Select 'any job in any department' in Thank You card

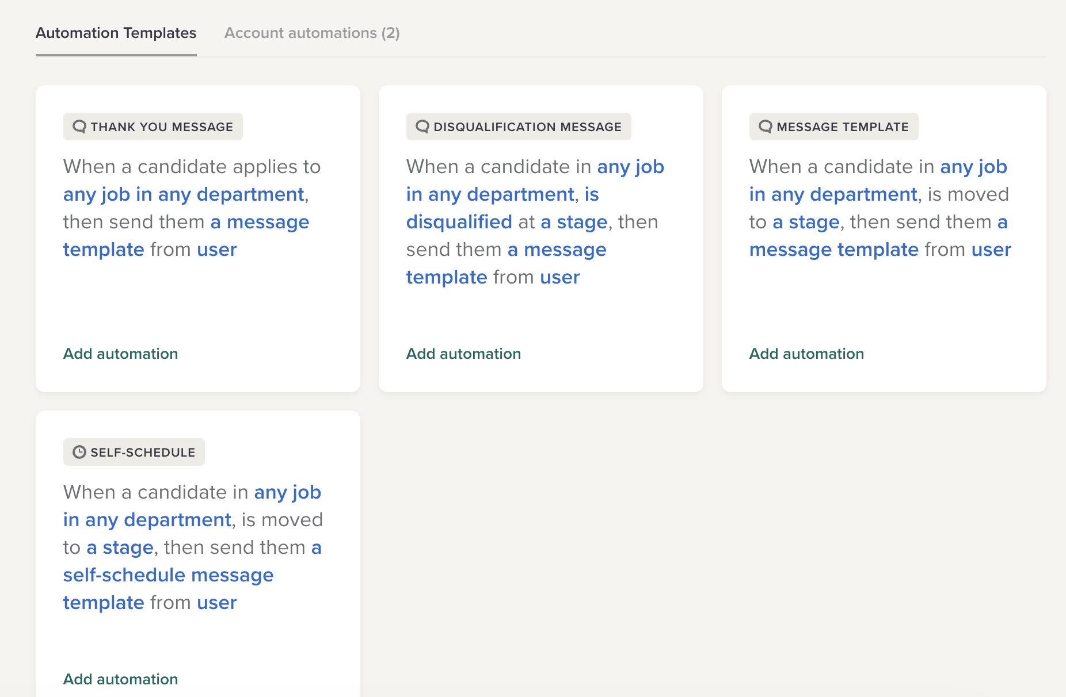click(x=184, y=194)
